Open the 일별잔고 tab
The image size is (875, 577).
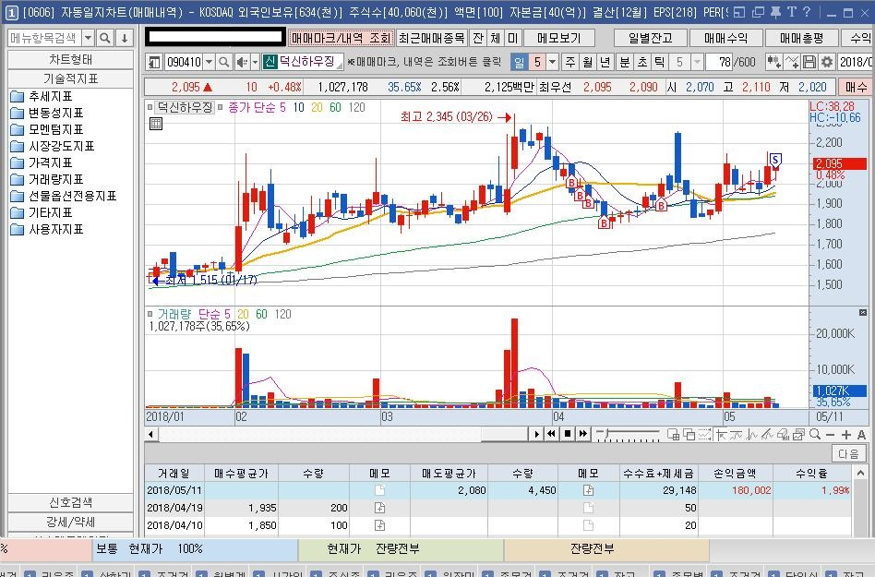650,38
